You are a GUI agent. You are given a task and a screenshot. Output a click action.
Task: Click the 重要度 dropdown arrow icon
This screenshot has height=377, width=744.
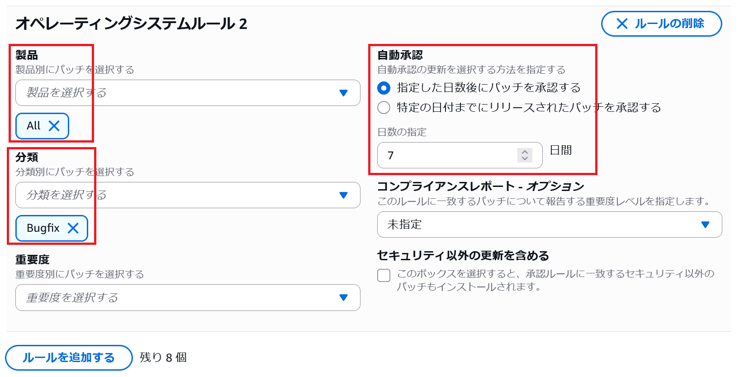(343, 297)
